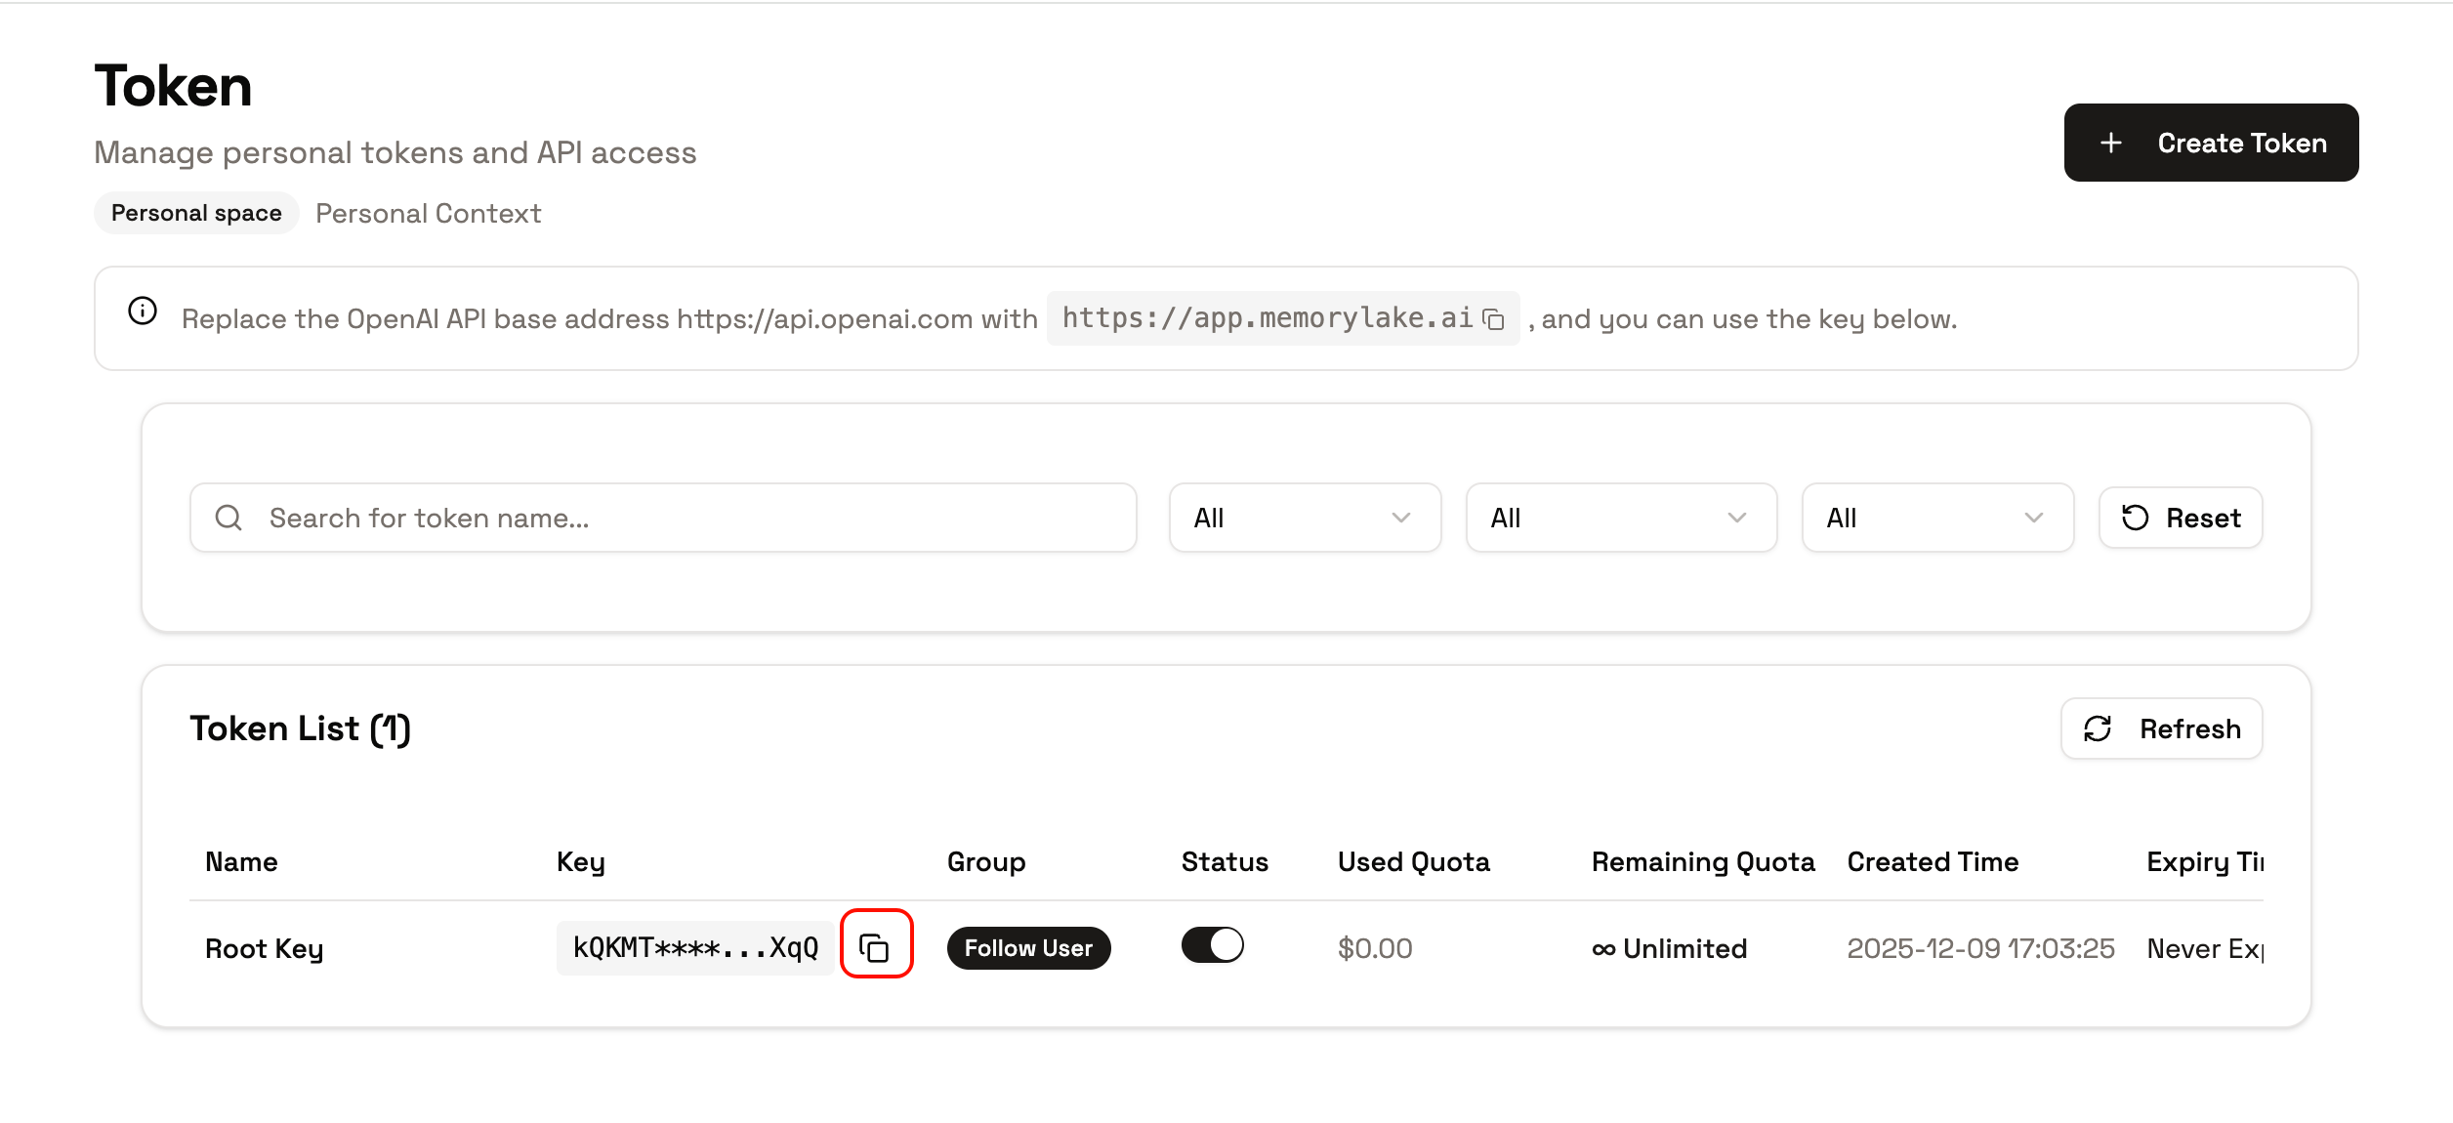
Task: Copy the base address URL via its copy icon
Action: [1494, 318]
